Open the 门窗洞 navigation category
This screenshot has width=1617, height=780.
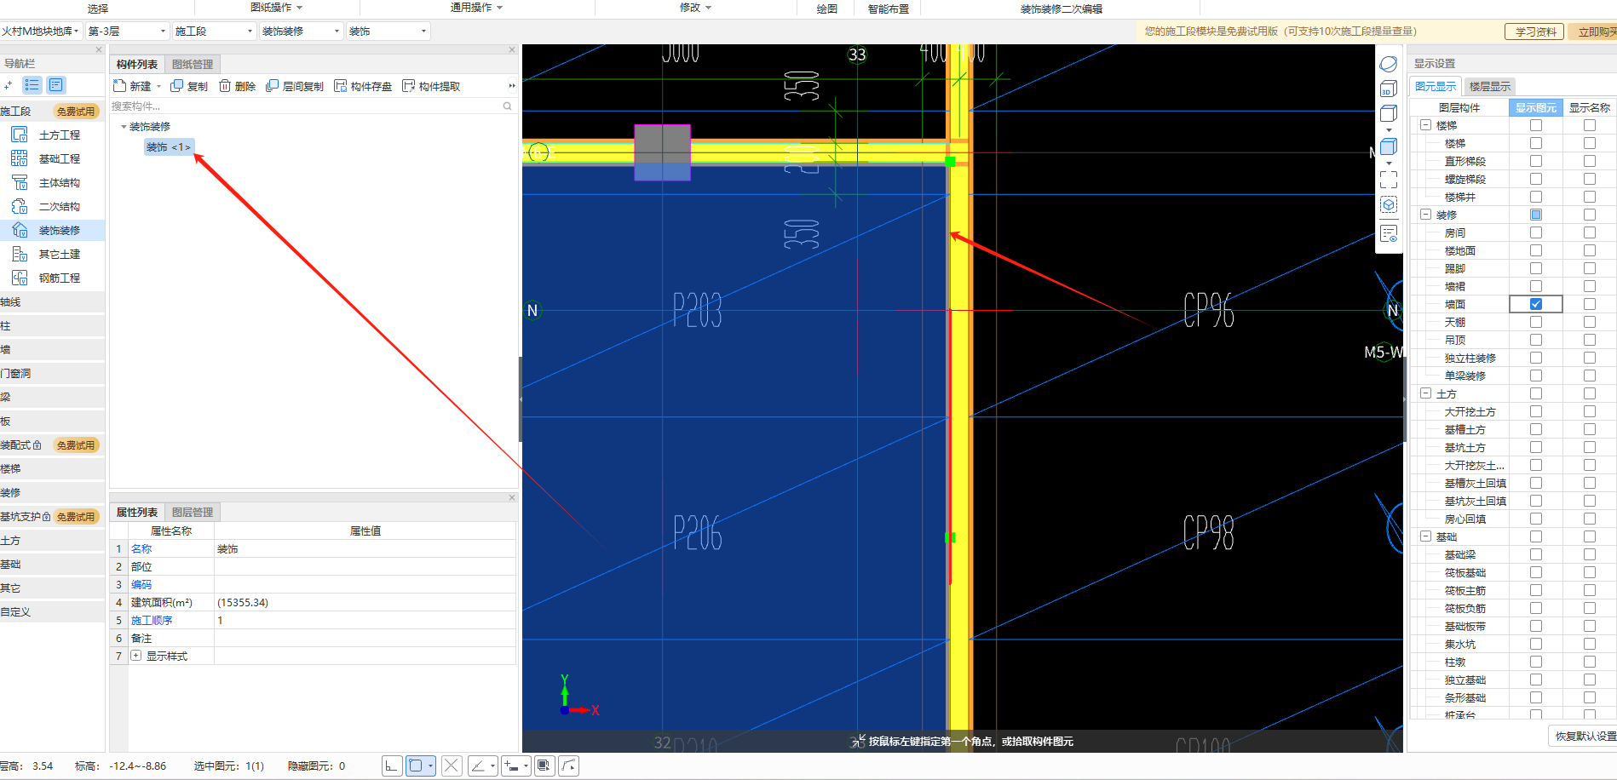pyautogui.click(x=51, y=373)
